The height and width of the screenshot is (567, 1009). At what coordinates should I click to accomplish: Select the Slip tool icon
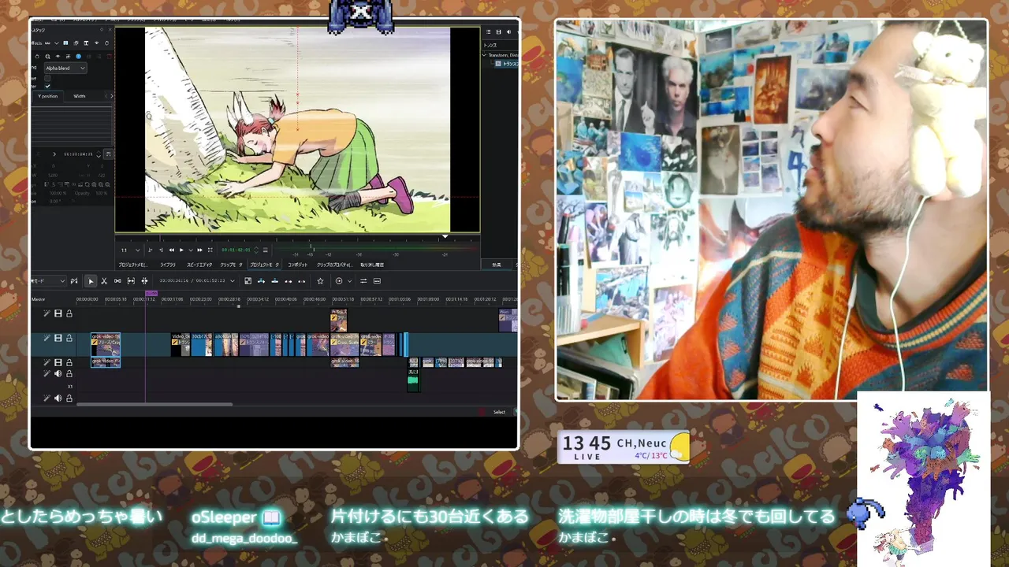point(131,281)
